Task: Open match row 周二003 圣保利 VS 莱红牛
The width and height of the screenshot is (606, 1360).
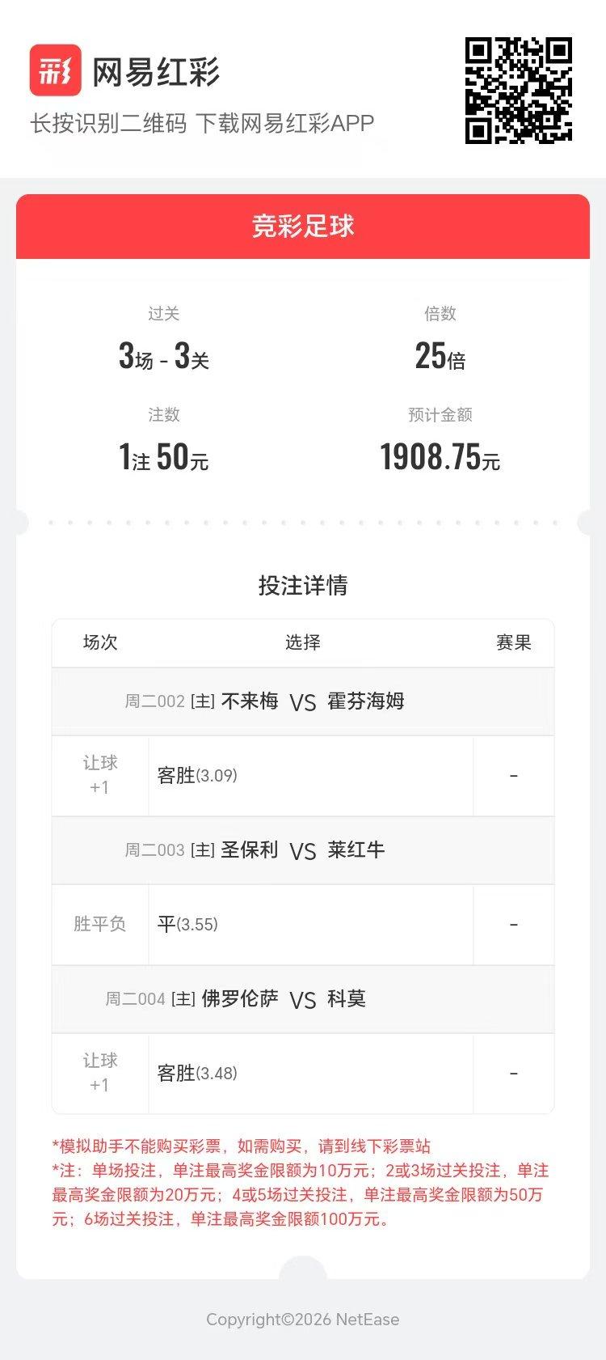Action: pyautogui.click(x=303, y=850)
